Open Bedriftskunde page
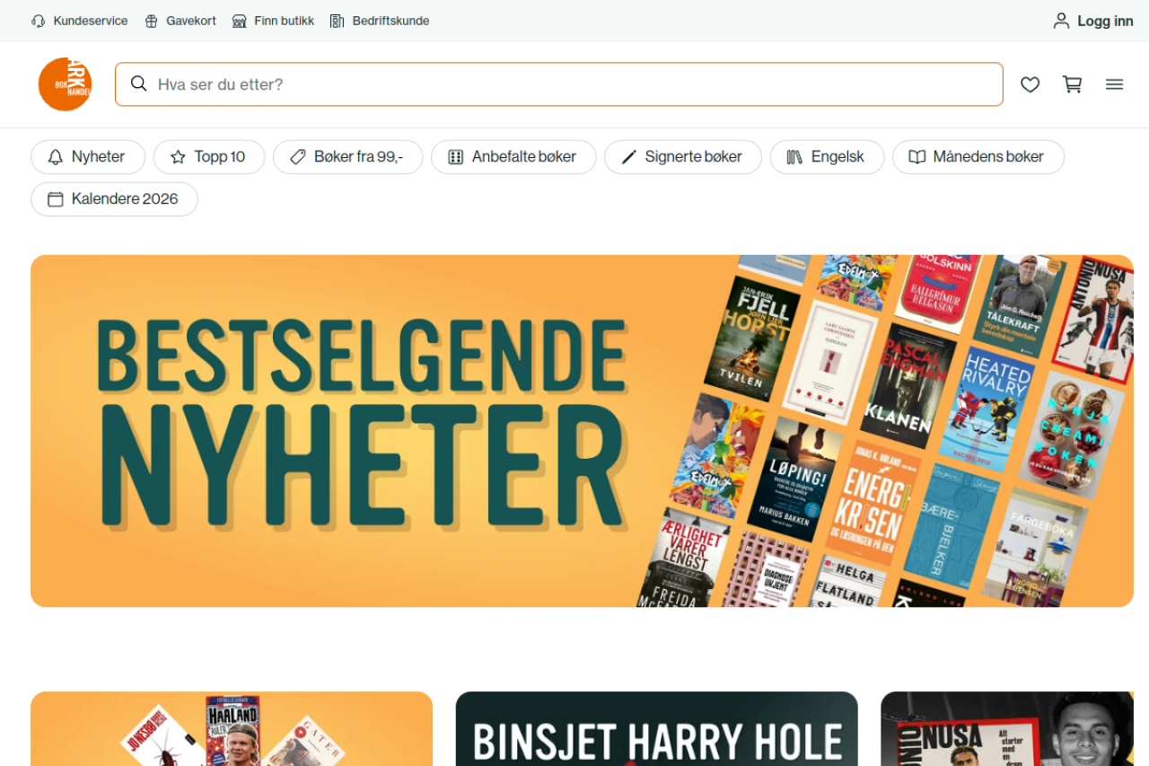The height and width of the screenshot is (766, 1149). tap(380, 21)
